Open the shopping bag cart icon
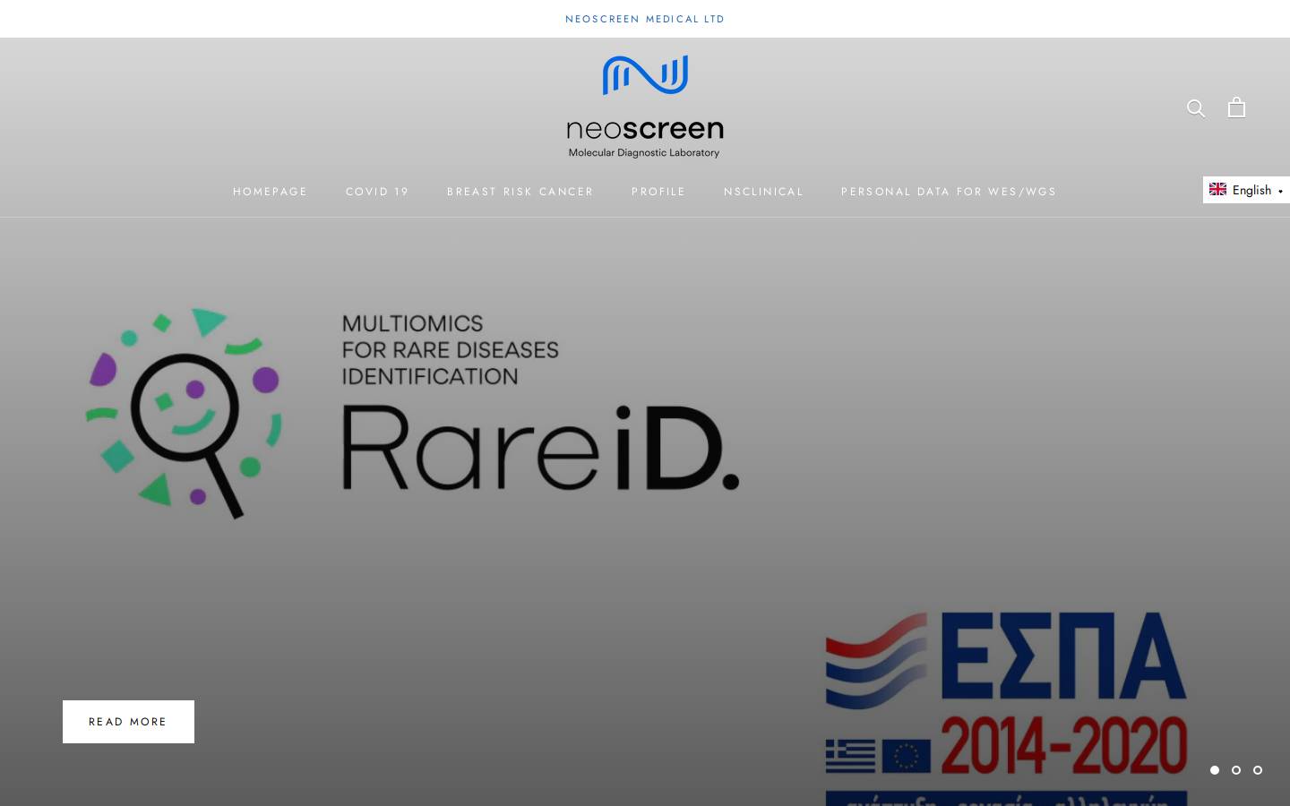 tap(1237, 107)
